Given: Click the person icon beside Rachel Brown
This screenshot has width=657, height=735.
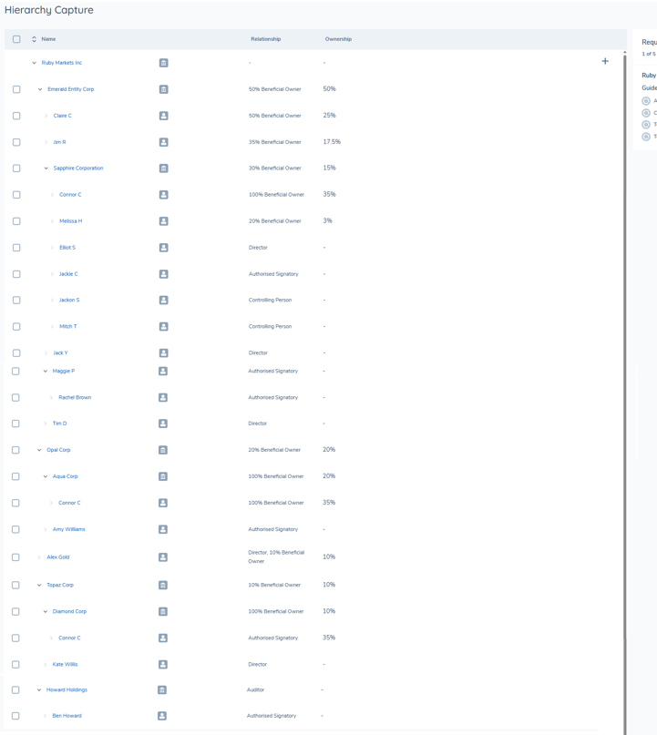Looking at the screenshot, I should (x=163, y=397).
